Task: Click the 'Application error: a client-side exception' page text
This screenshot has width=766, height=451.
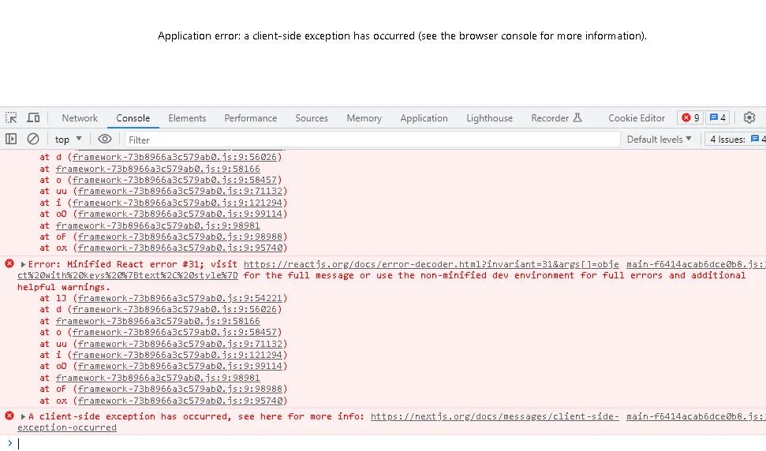Action: (402, 35)
